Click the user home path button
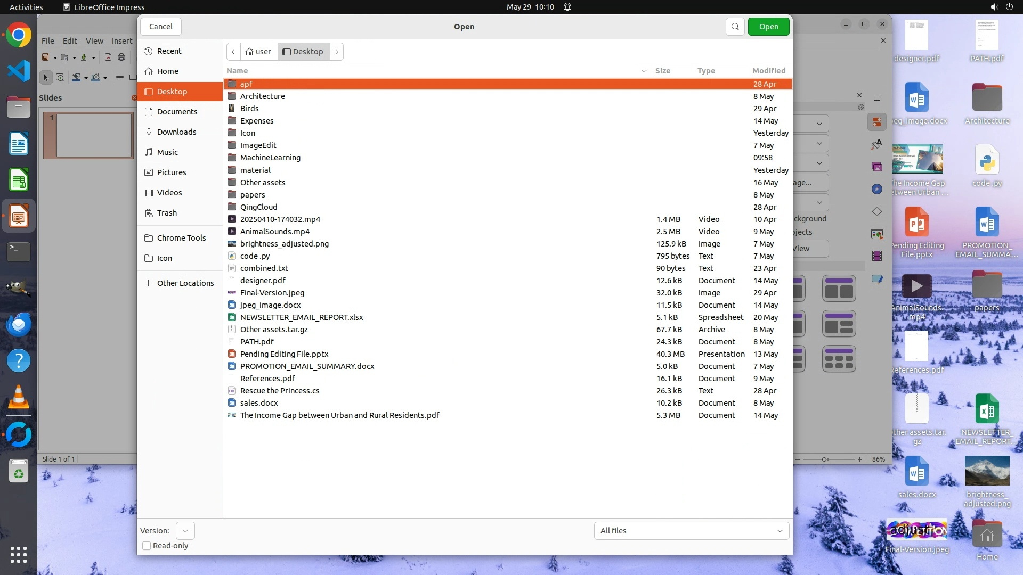The height and width of the screenshot is (575, 1023). coord(258,52)
